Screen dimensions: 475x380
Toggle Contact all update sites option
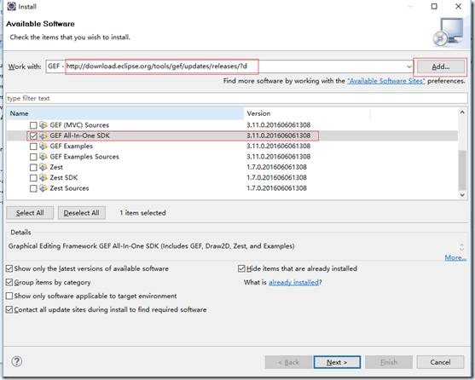point(9,309)
